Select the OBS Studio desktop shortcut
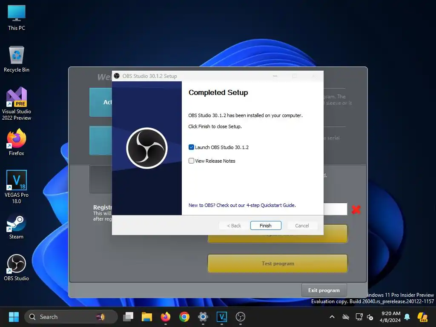 [x=17, y=267]
